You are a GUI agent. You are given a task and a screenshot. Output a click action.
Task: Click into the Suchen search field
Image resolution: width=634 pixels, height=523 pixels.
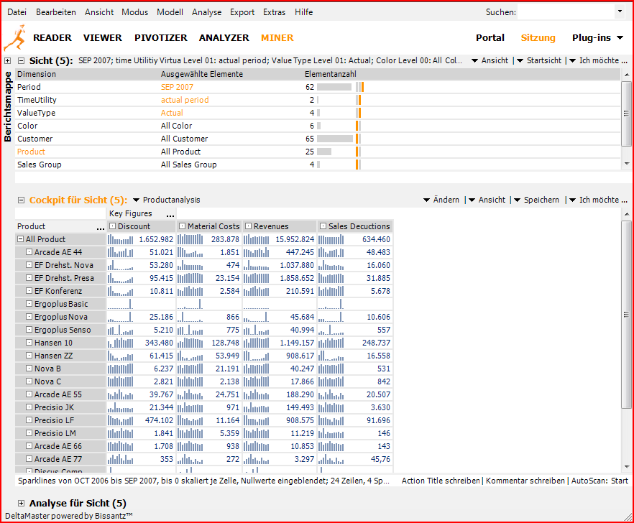[566, 12]
